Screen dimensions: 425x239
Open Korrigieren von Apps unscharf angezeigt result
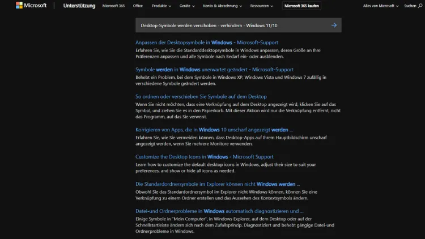click(214, 130)
